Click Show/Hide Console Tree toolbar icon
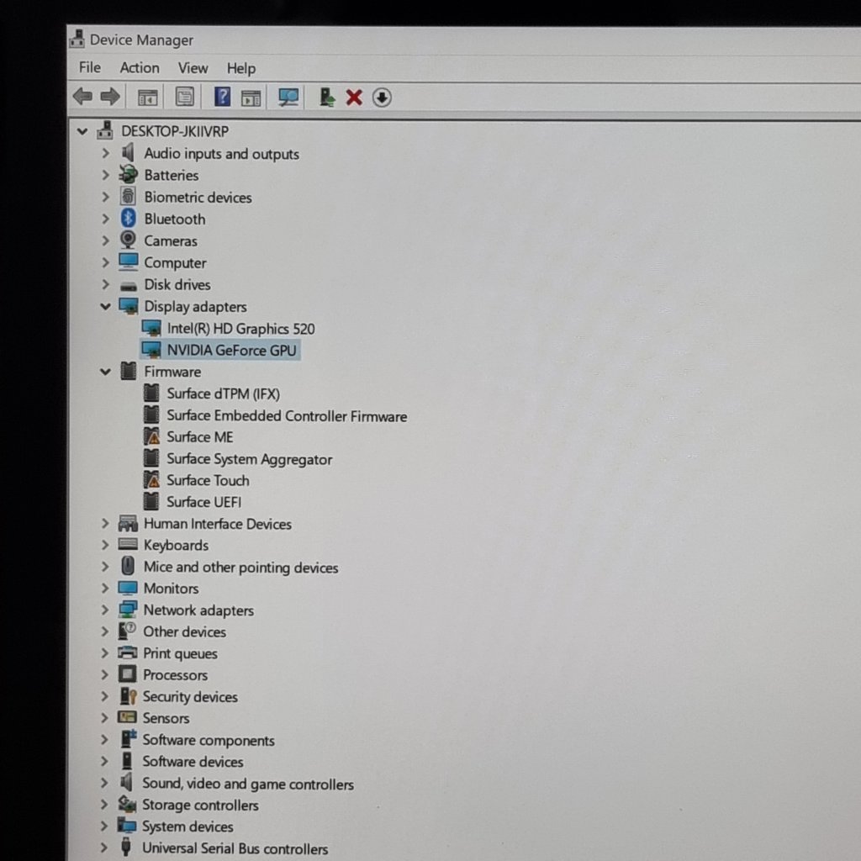 147,98
